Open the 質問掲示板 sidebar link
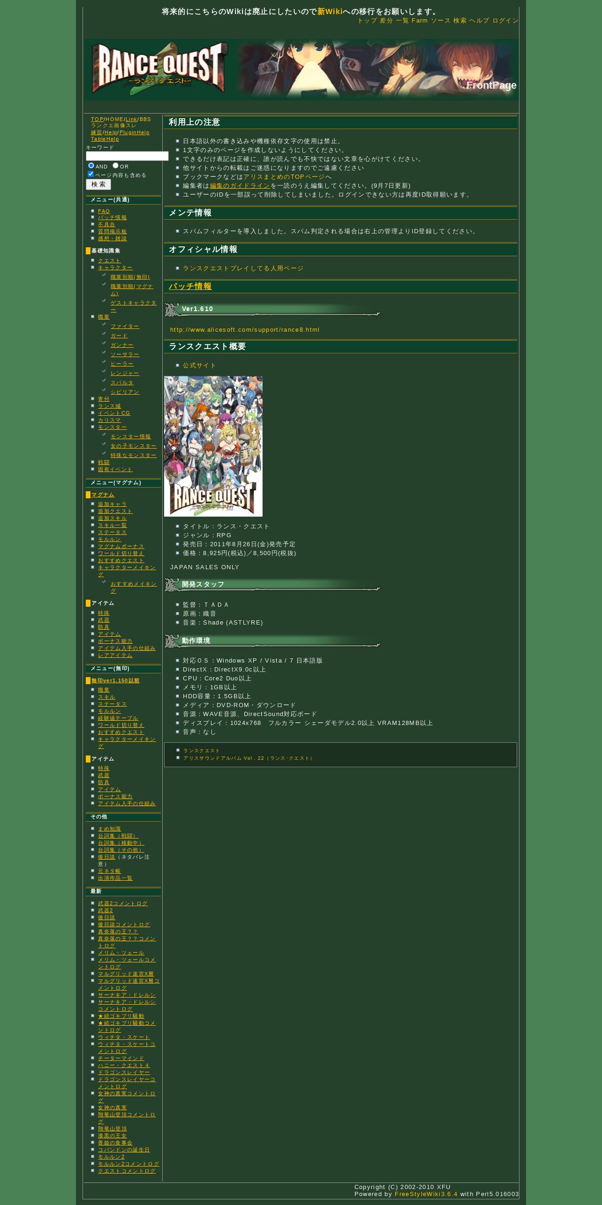602x1205 pixels. point(113,232)
